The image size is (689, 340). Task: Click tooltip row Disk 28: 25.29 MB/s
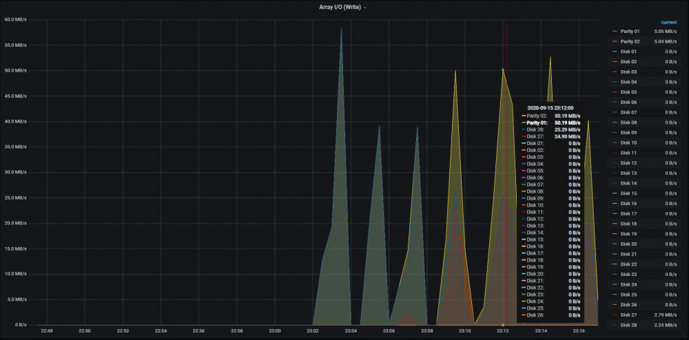pyautogui.click(x=551, y=129)
